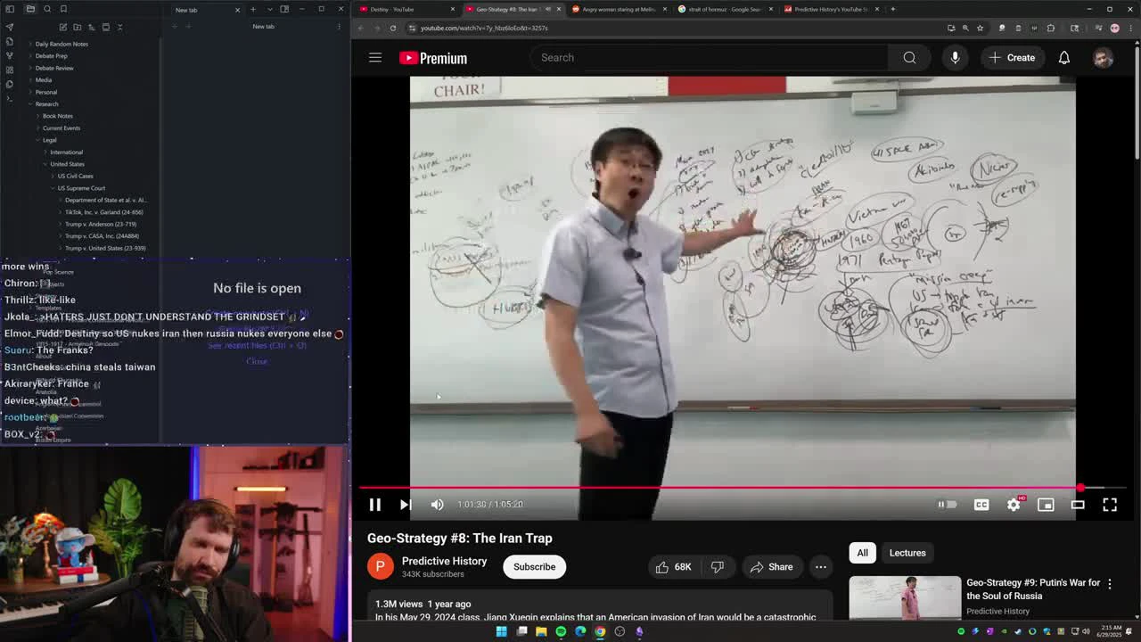Click the YouTube search magnifier button
1141x642 pixels.
tap(909, 58)
